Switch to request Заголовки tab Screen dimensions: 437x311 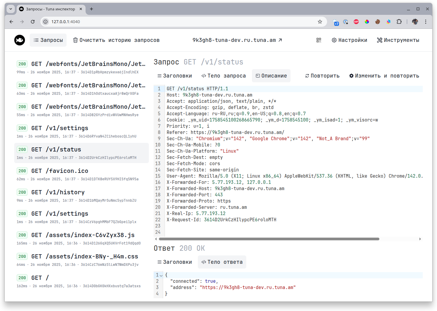pos(175,76)
